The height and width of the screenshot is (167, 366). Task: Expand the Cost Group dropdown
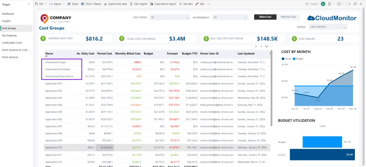[x=170, y=17]
